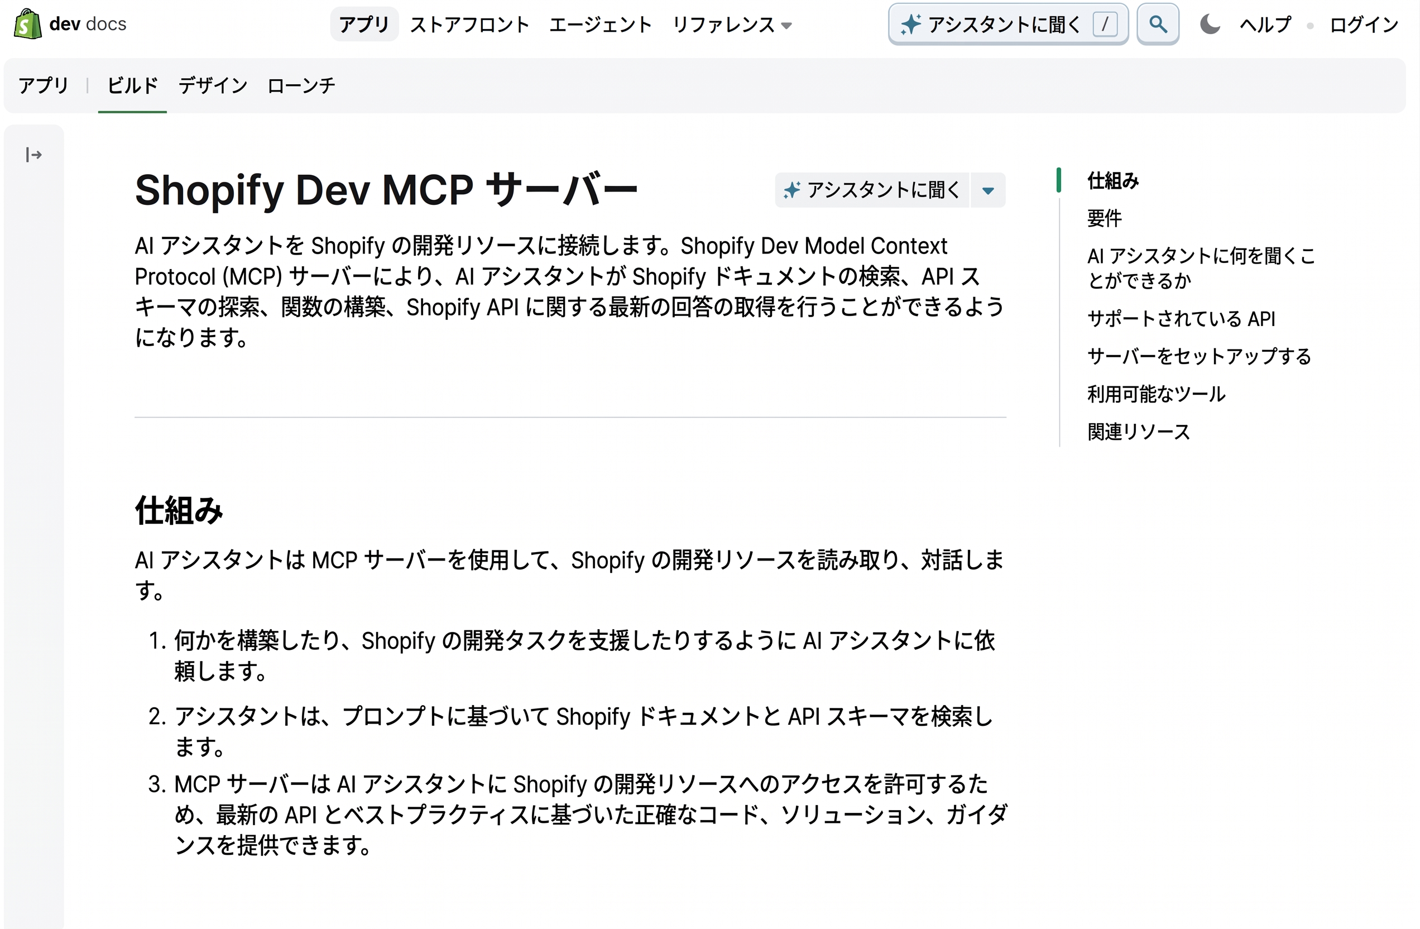Toggle dark mode with moon icon
1420x929 pixels.
coord(1210,24)
